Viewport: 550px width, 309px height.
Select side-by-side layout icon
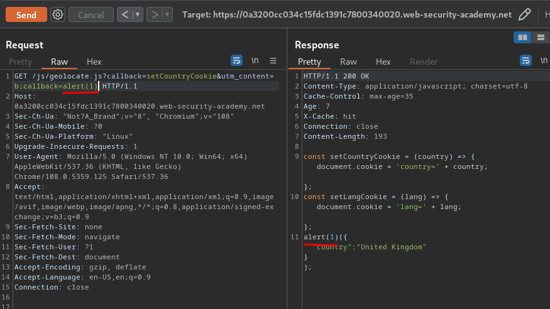pos(522,38)
